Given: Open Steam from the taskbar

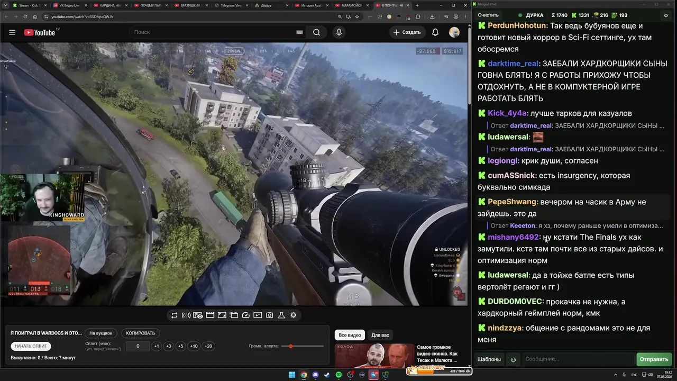Looking at the screenshot, I should (327, 375).
